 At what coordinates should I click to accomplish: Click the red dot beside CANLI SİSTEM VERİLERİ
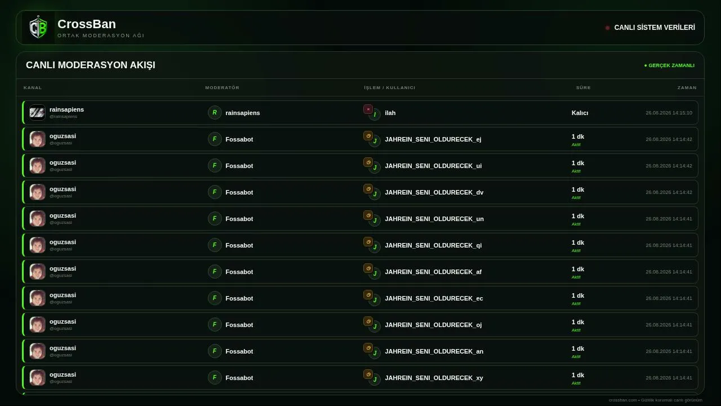(x=607, y=28)
